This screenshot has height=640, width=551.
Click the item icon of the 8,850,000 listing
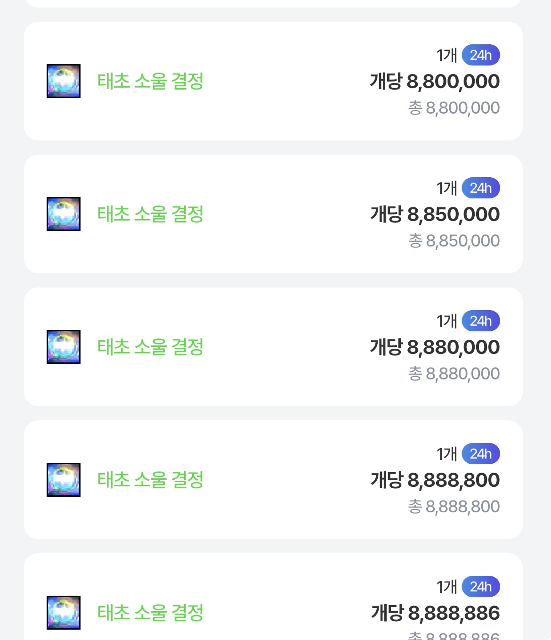pyautogui.click(x=64, y=214)
